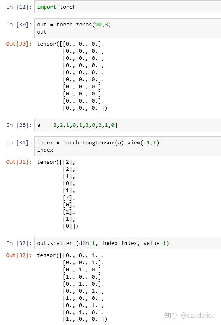Click 'tensor([[2],' first row of Out[31]
This screenshot has width=221, height=325.
(56, 162)
